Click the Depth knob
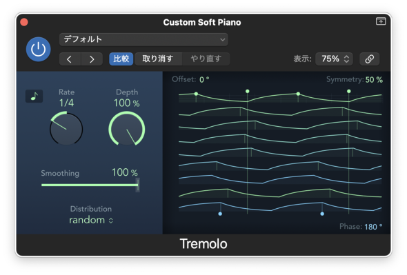Image resolution: width=407 pixels, height=275 pixels. point(127,129)
